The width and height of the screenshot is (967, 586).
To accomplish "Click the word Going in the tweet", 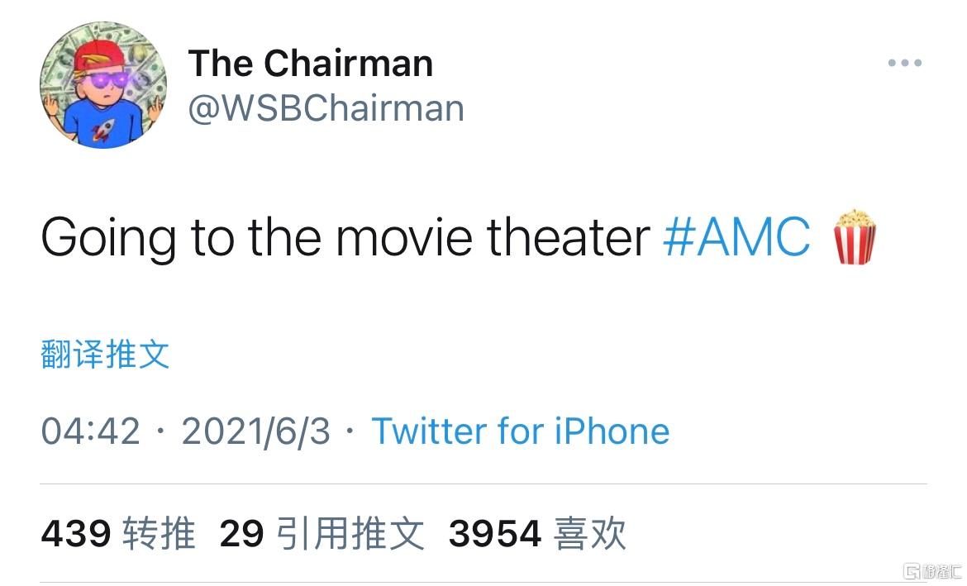I will [108, 238].
